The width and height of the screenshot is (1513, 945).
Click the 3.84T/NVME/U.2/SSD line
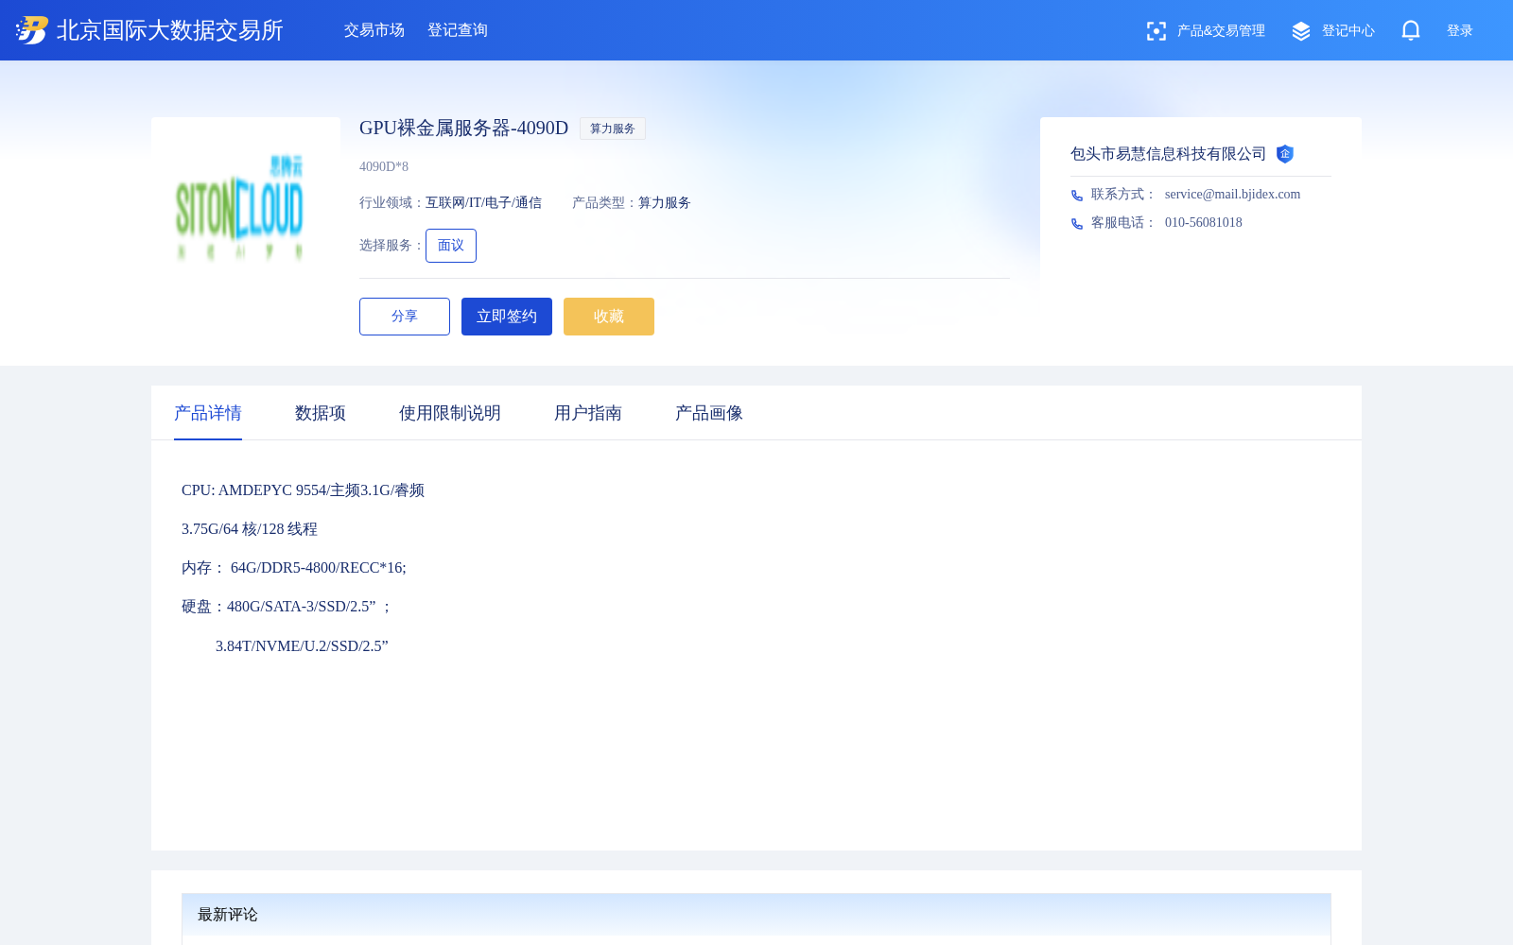[302, 645]
